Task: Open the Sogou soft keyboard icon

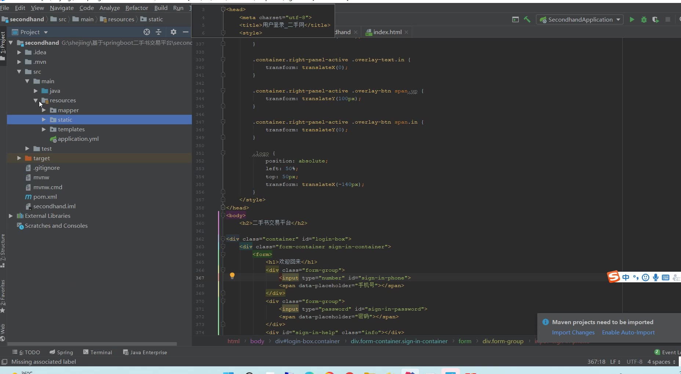Action: coord(666,278)
